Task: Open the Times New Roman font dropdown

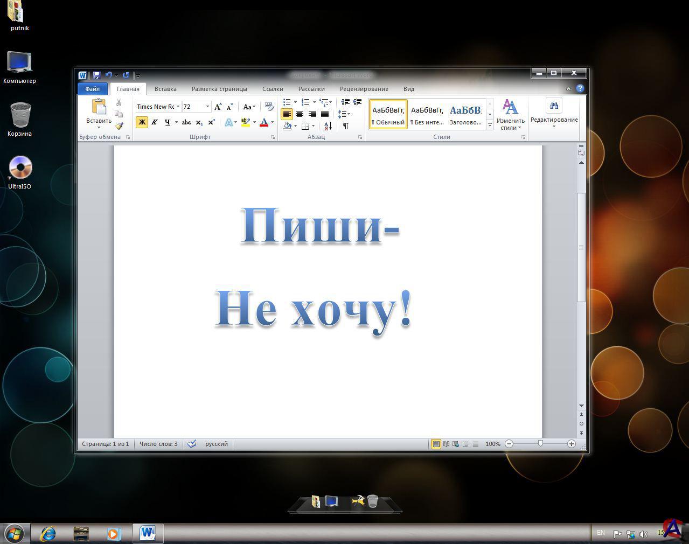Action: point(178,107)
